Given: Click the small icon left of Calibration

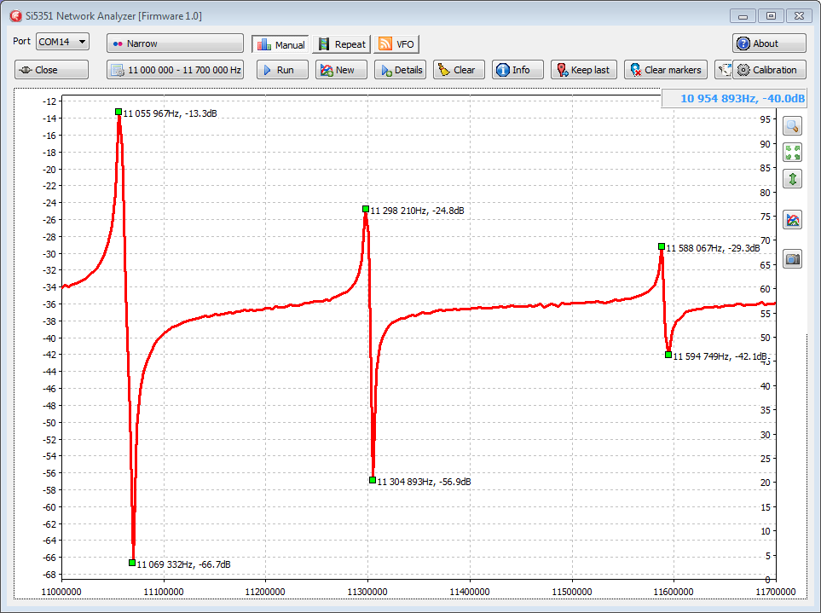Looking at the screenshot, I should [x=723, y=70].
